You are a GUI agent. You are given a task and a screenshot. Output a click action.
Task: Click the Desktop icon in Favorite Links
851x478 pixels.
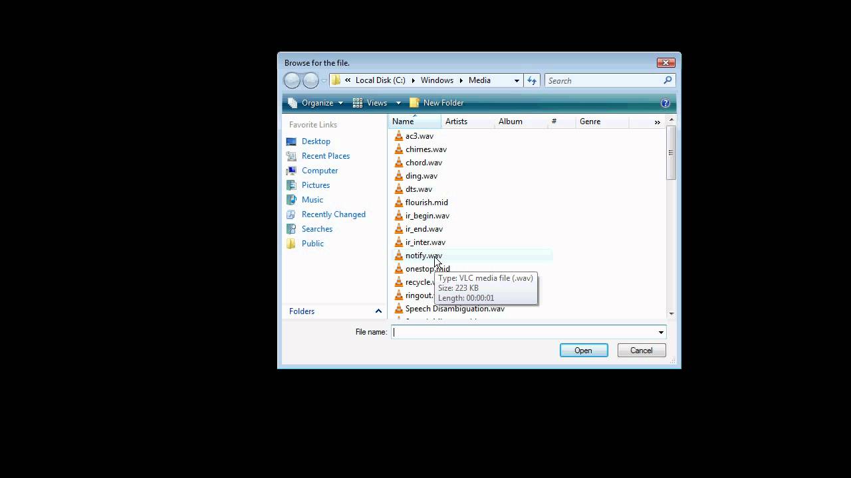[291, 141]
